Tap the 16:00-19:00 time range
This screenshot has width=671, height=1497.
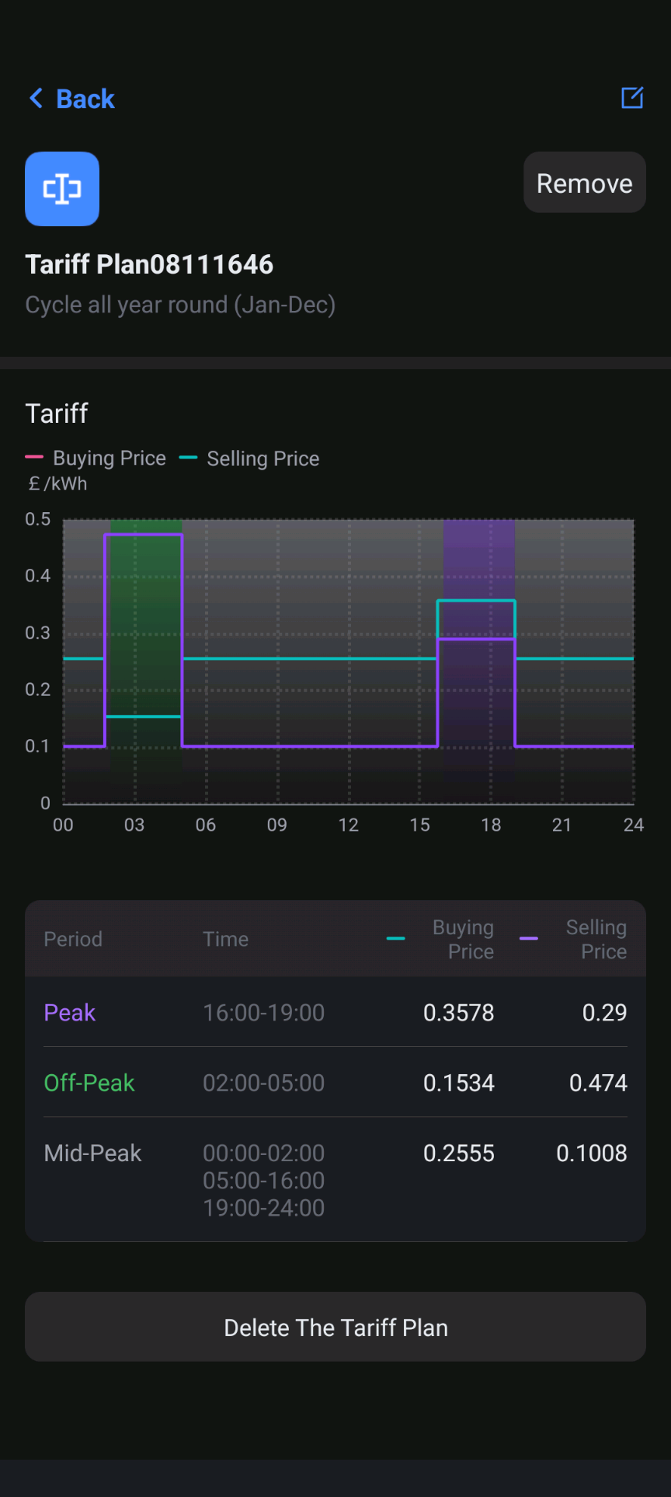click(x=264, y=1013)
